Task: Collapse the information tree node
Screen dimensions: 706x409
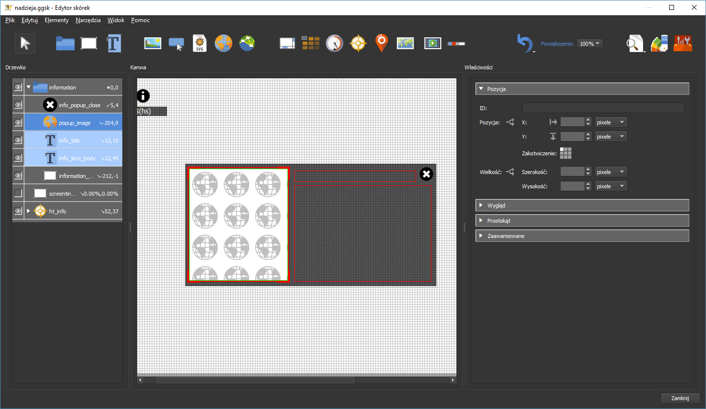Action: tap(28, 88)
